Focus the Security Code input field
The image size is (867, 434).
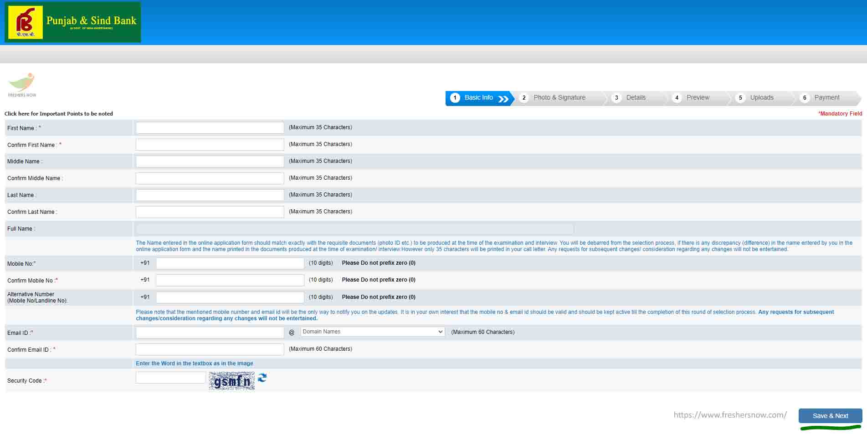tap(170, 378)
